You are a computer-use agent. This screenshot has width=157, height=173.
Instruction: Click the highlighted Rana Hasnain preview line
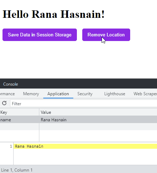click(x=85, y=146)
